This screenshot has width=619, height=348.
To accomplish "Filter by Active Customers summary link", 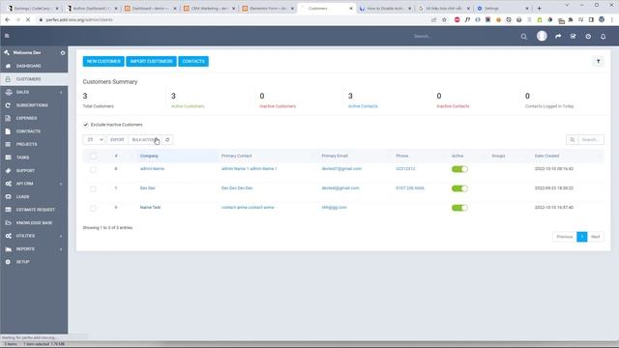I will coord(188,106).
